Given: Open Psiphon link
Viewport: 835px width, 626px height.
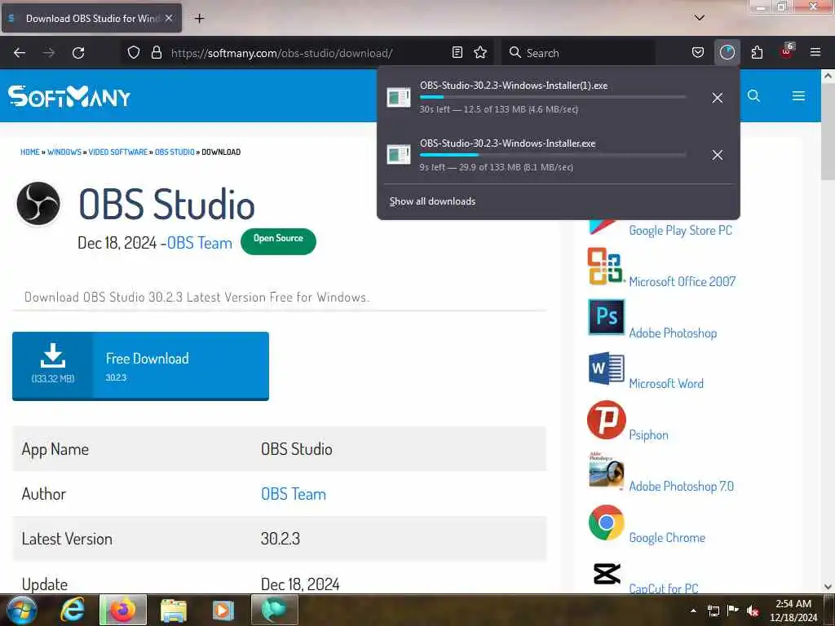Looking at the screenshot, I should click(x=648, y=435).
